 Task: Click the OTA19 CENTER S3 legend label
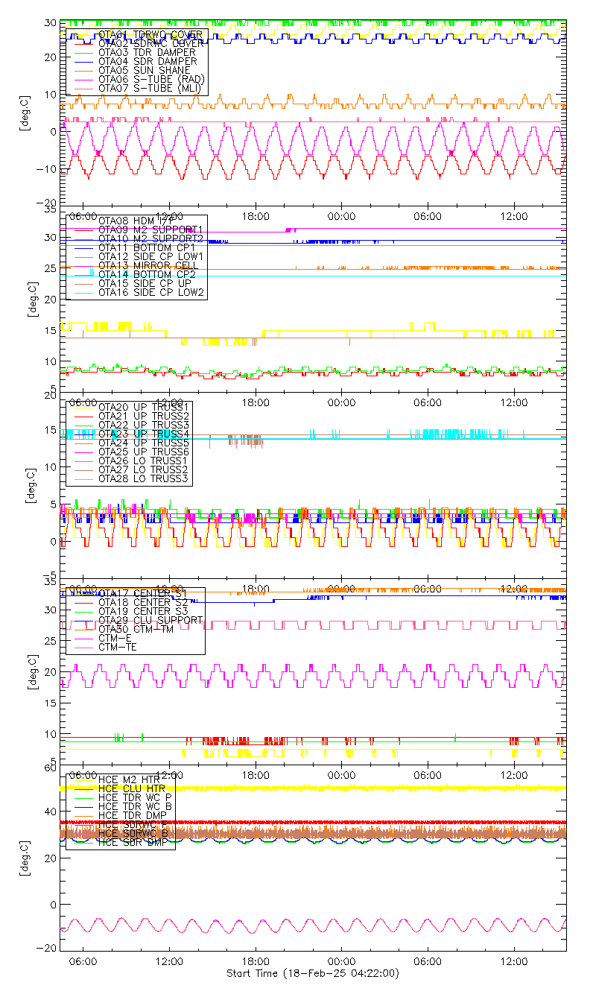click(143, 611)
